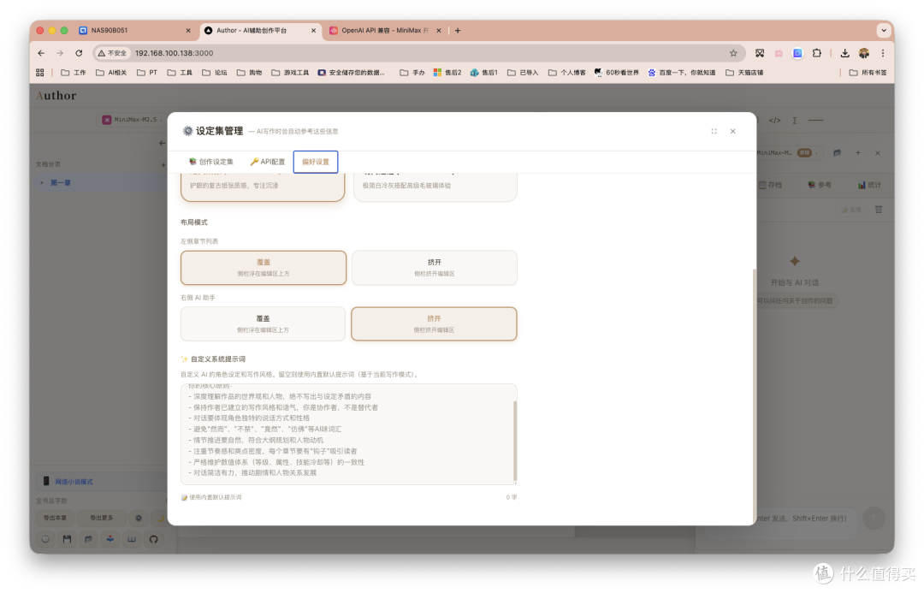The height and width of the screenshot is (593, 924).
Task: Click the 导出更多 button
Action: (101, 519)
